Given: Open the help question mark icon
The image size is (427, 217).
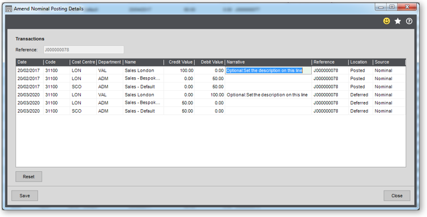Looking at the screenshot, I should pos(409,21).
